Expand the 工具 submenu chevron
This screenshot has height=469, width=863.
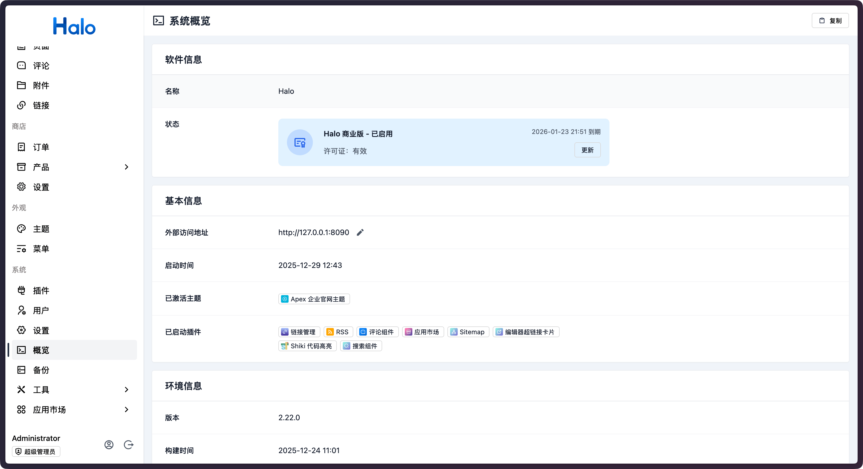[x=126, y=389]
